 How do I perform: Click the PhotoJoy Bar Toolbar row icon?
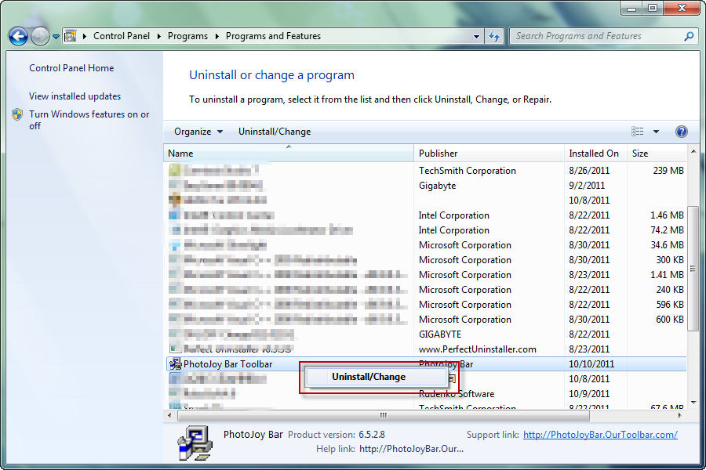tap(175, 363)
